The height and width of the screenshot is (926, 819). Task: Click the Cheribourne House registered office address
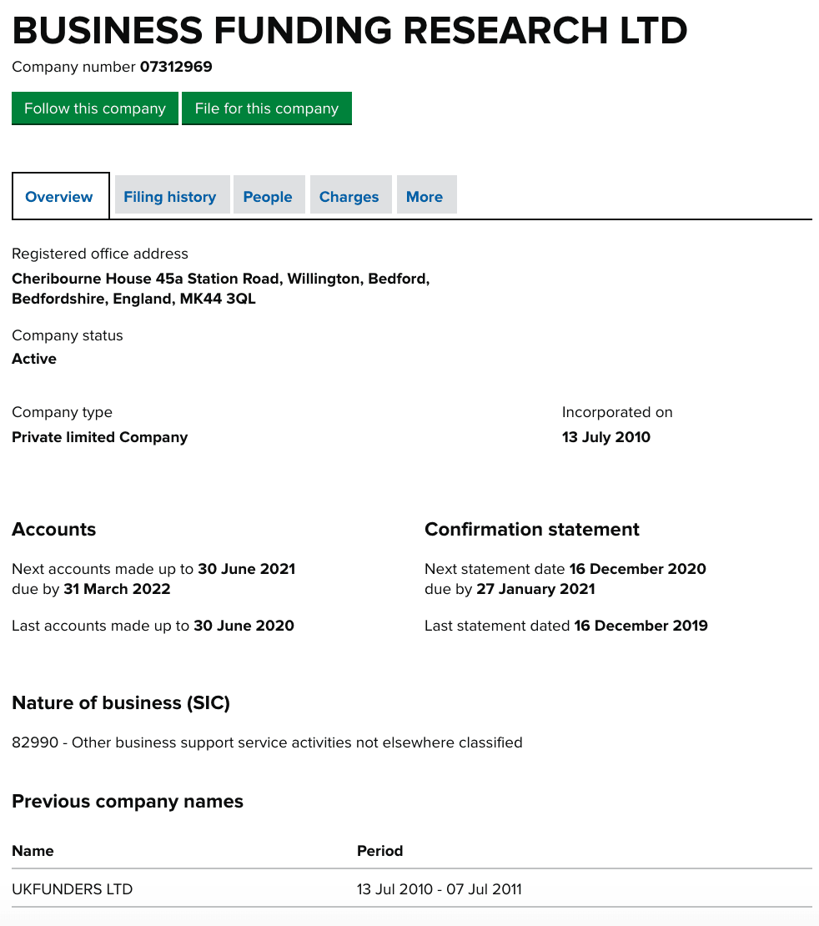(x=221, y=288)
